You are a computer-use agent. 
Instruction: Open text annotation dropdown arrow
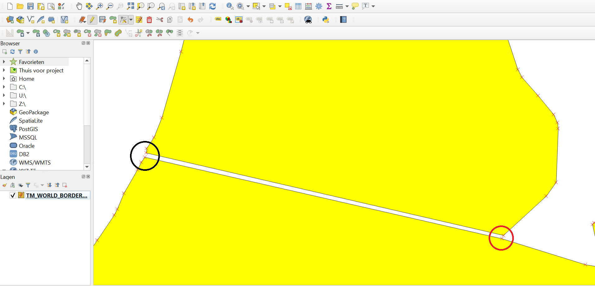373,6
